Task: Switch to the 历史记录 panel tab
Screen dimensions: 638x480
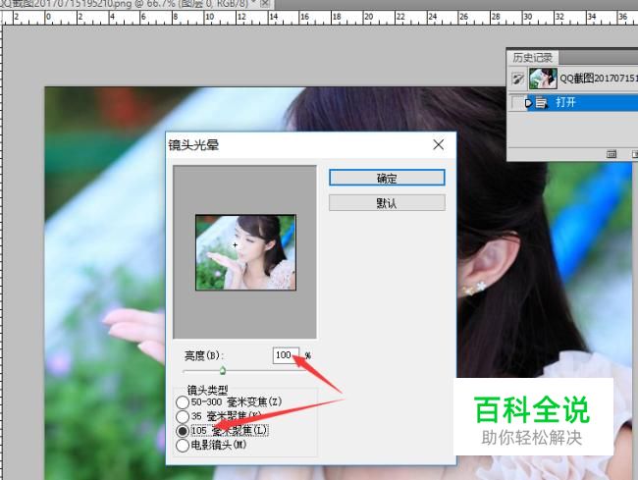Action: pos(532,58)
